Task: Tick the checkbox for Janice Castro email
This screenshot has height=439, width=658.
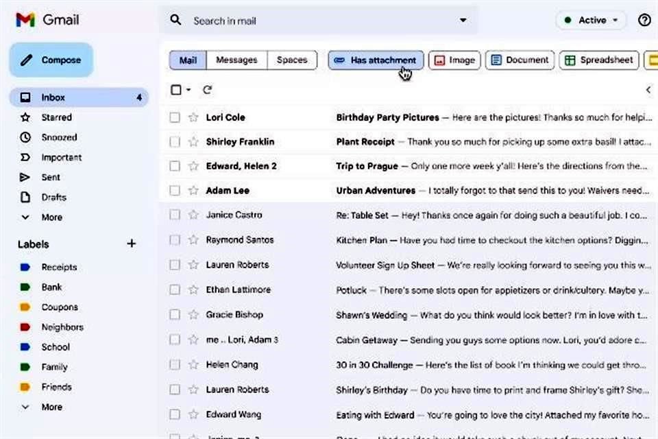Action: (x=175, y=215)
